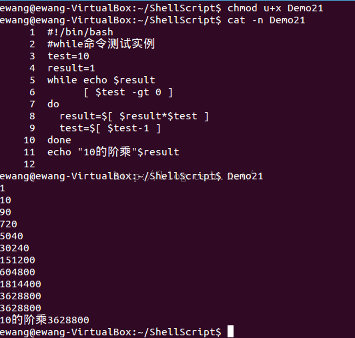The height and width of the screenshot is (338, 355).
Task: Click the [ $test -gt 0 ] condition
Action: [x=128, y=92]
